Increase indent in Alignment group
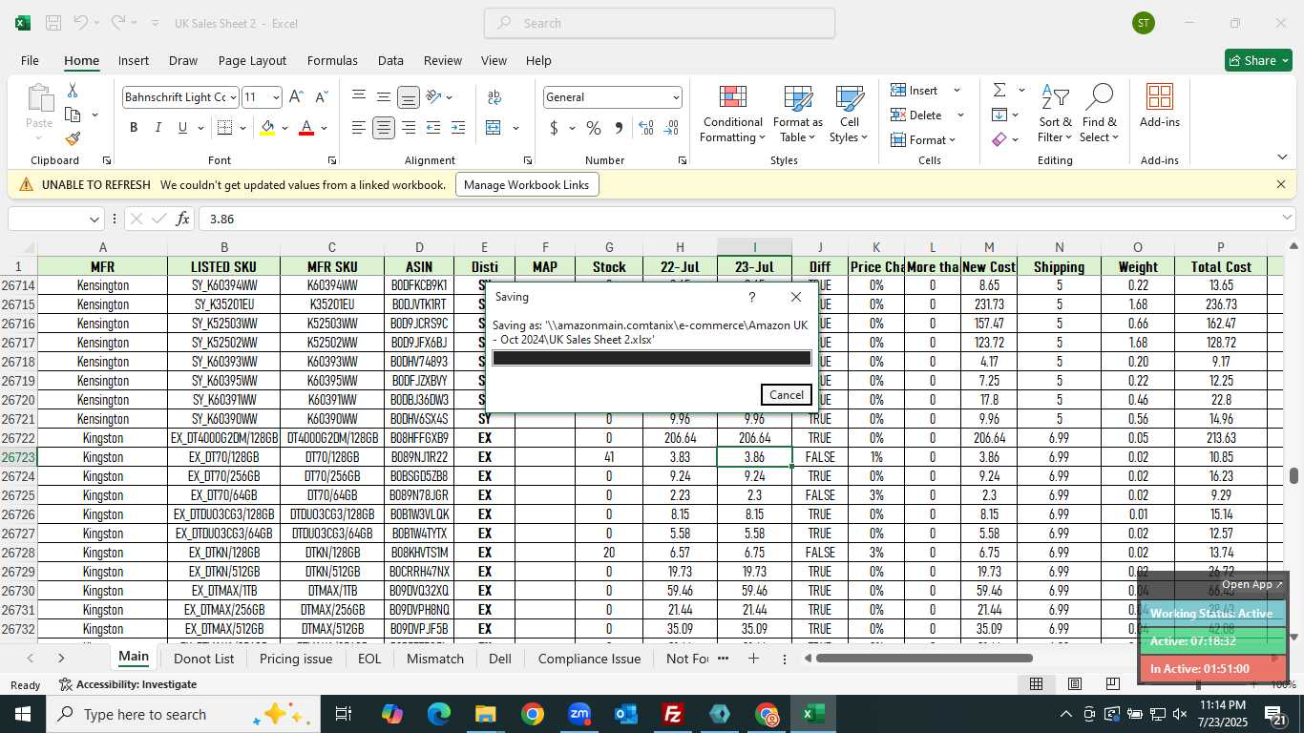Screen dimensions: 1304x733 pos(458,128)
